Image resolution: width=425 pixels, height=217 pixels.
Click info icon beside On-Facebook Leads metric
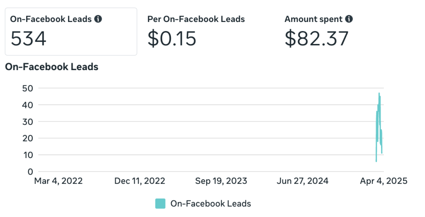pyautogui.click(x=98, y=19)
